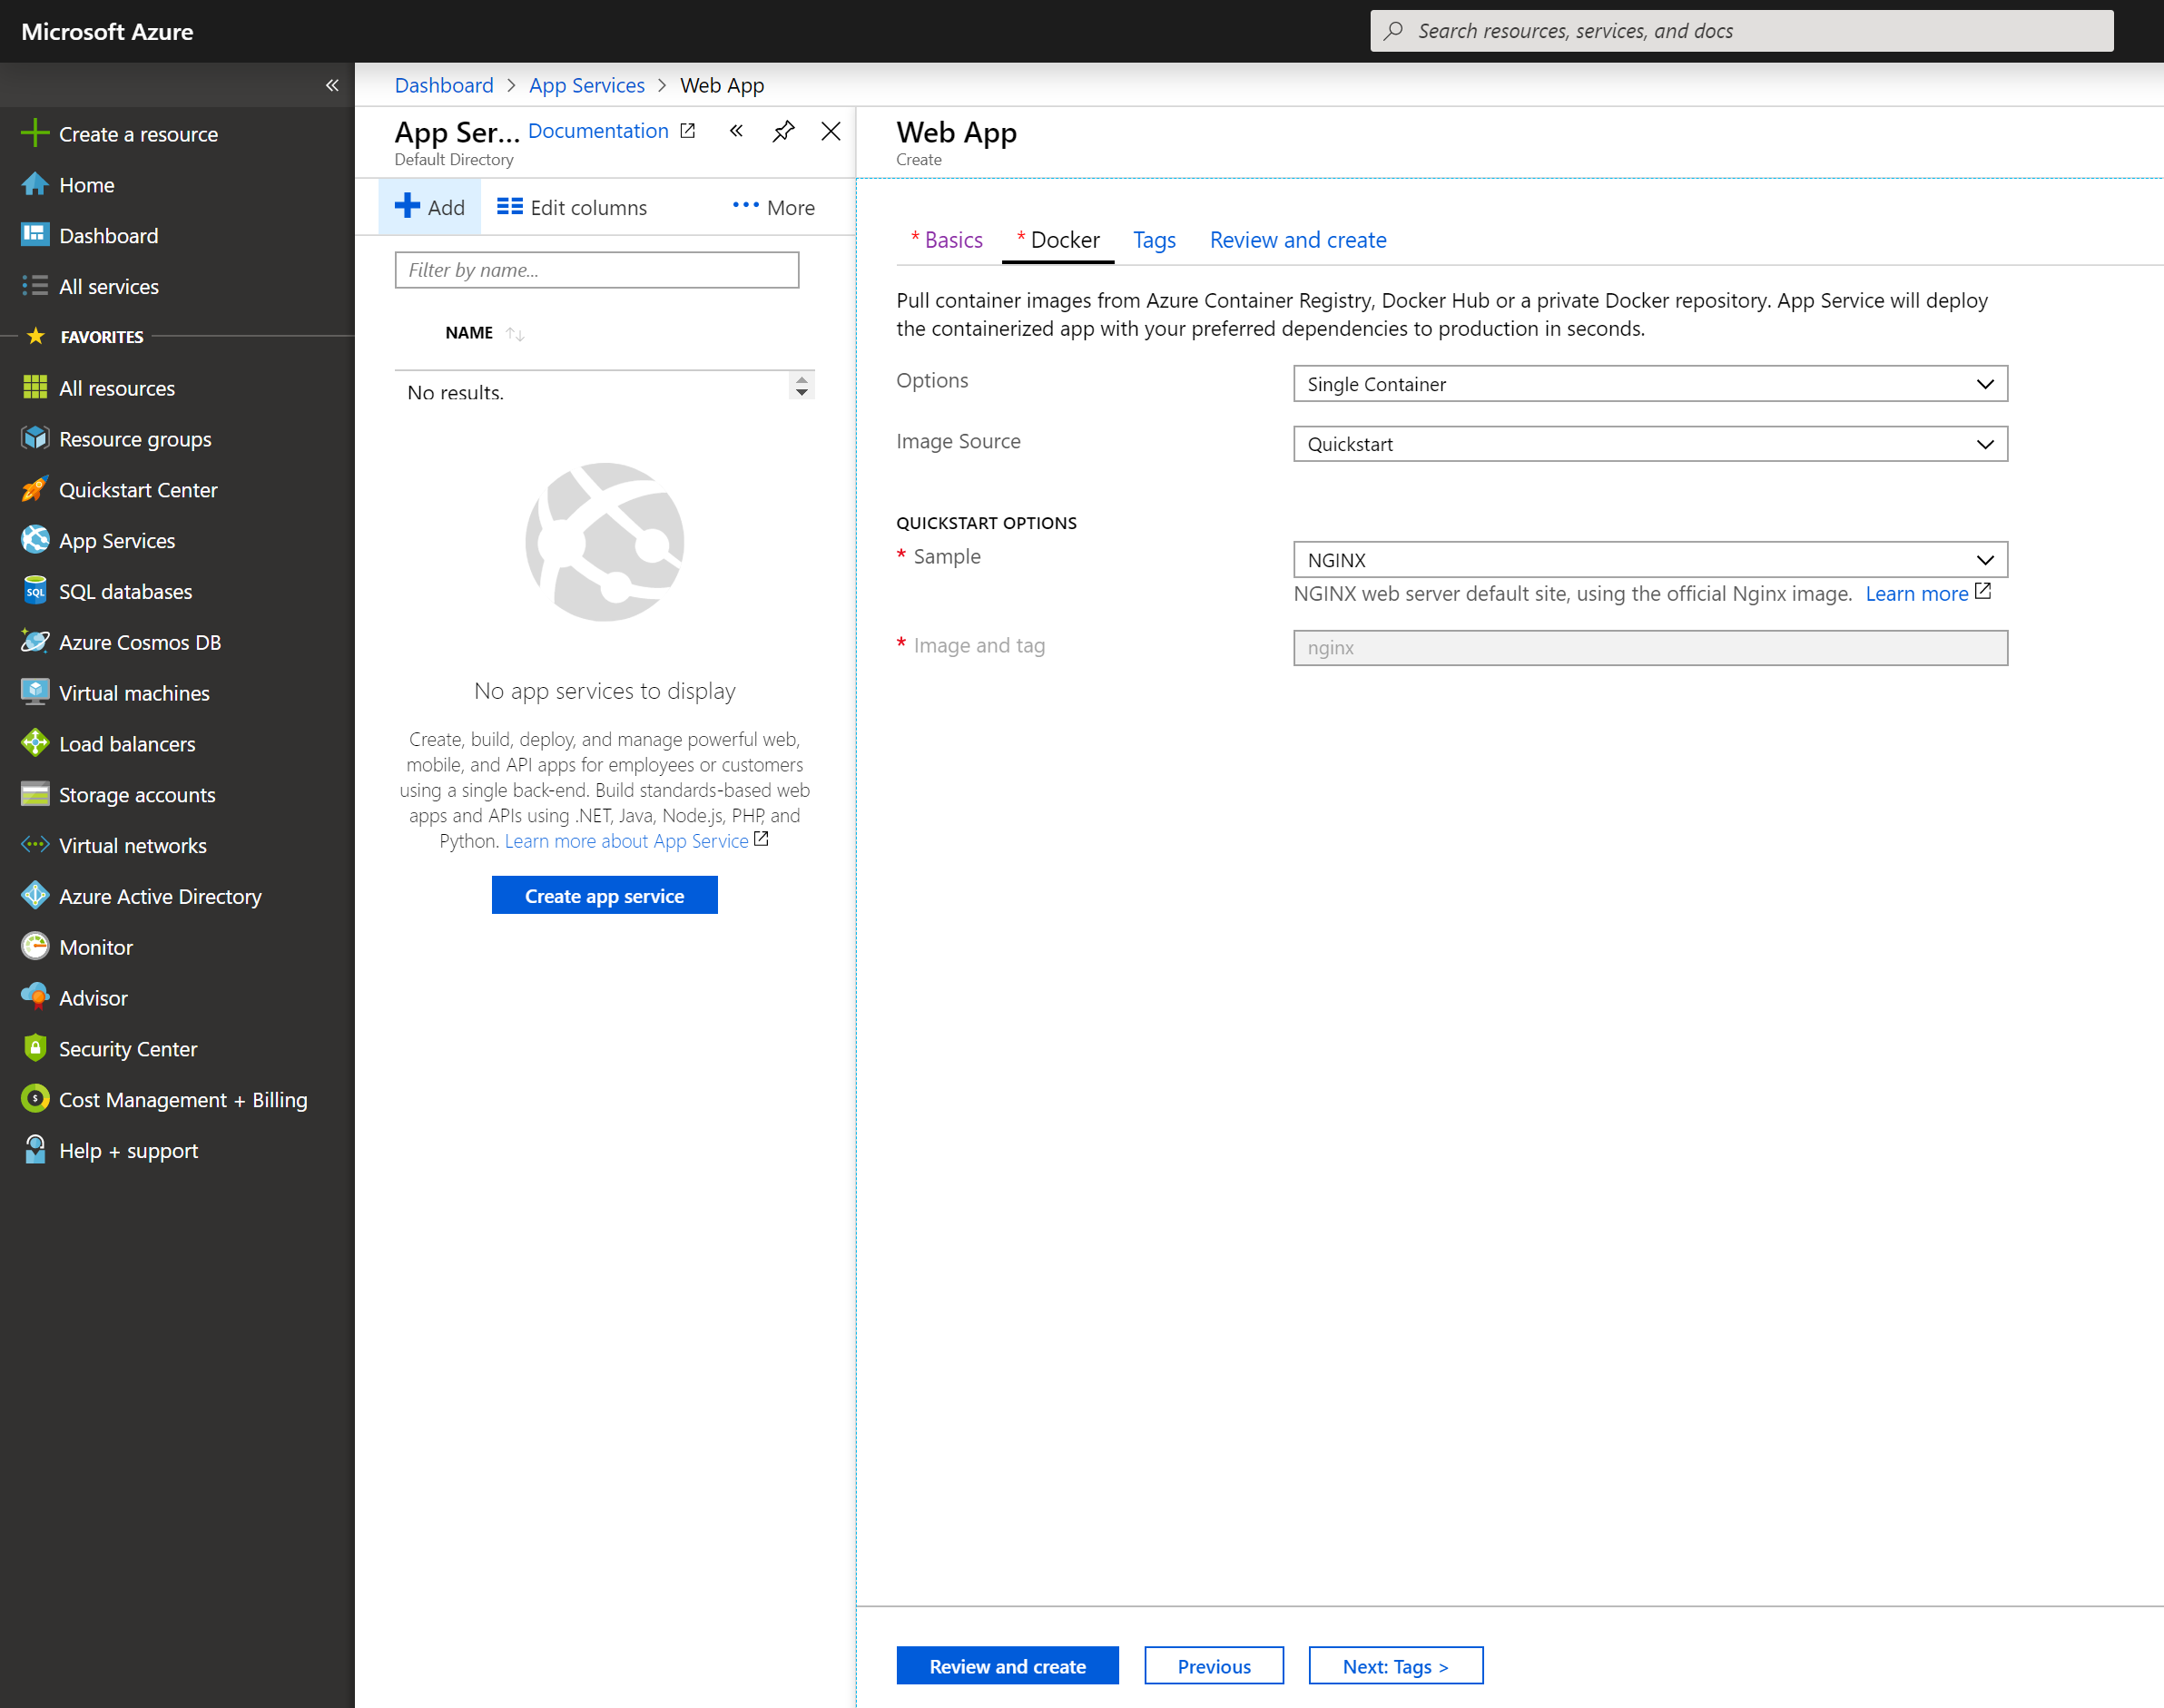Viewport: 2164px width, 1708px height.
Task: Click the Security Center icon in sidebar
Action: click(34, 1048)
